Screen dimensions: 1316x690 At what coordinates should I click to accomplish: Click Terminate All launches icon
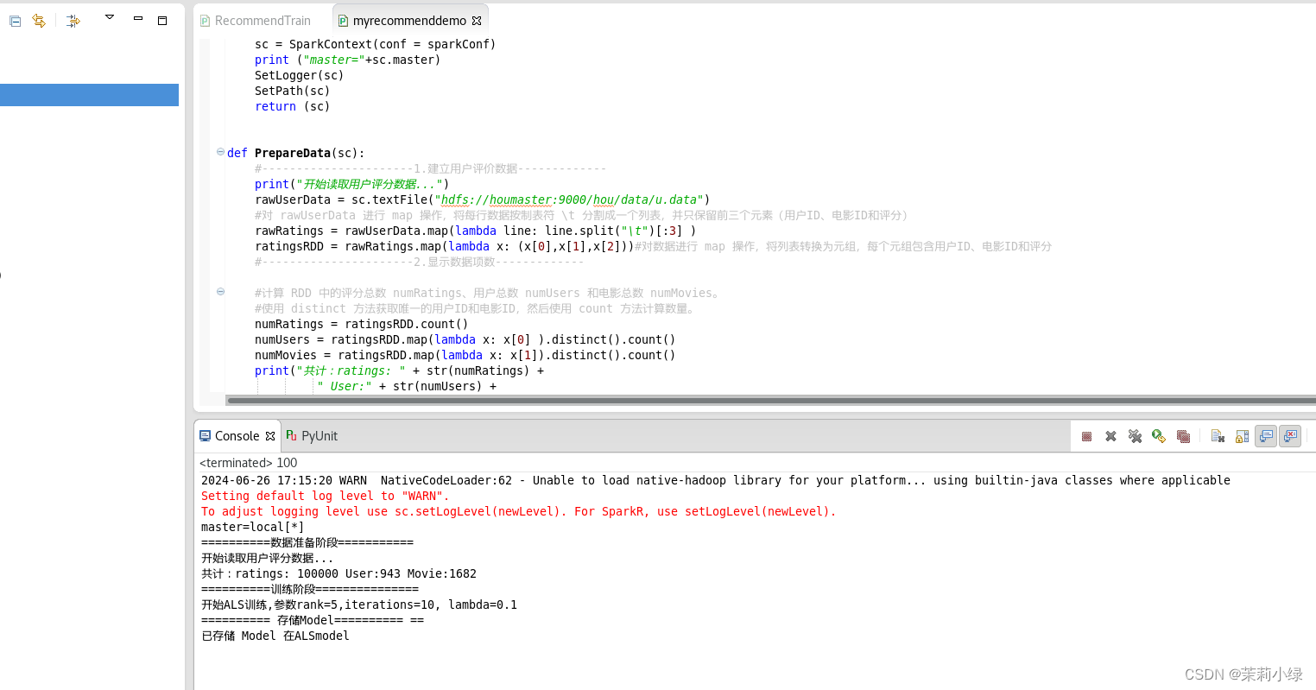(1183, 436)
